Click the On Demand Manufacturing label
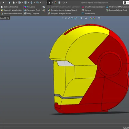The width and height of the screenshot is (129, 129). [119, 7]
